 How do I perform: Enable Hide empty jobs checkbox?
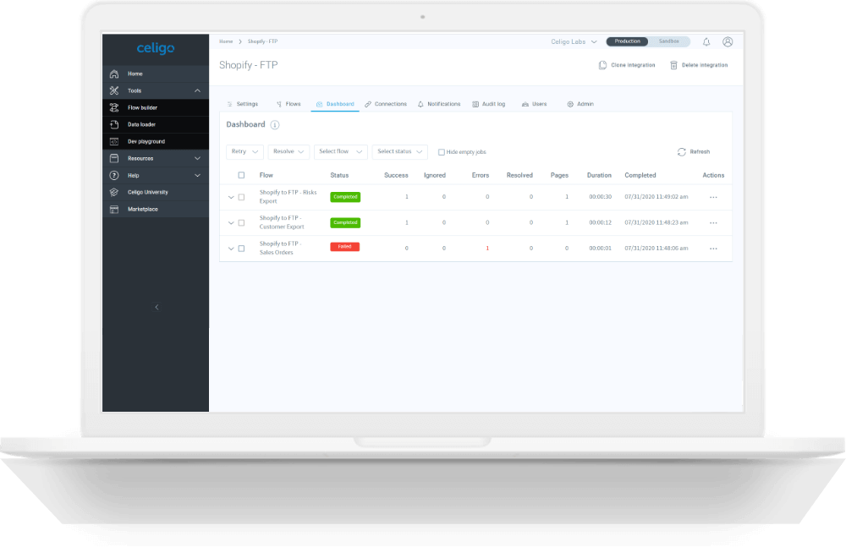pos(442,152)
